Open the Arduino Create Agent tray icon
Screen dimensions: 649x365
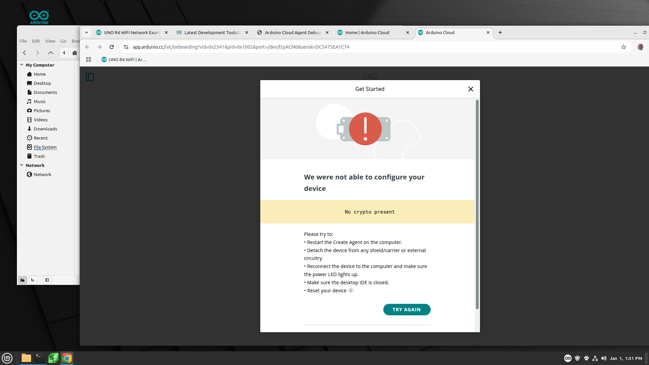(568, 358)
